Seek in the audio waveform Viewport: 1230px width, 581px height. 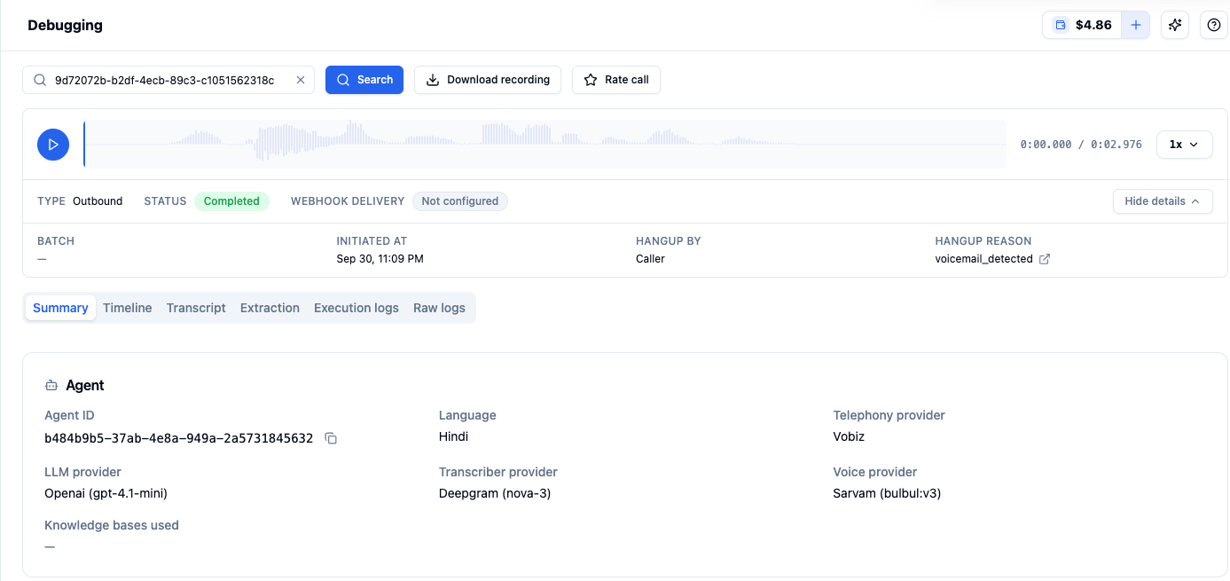544,144
